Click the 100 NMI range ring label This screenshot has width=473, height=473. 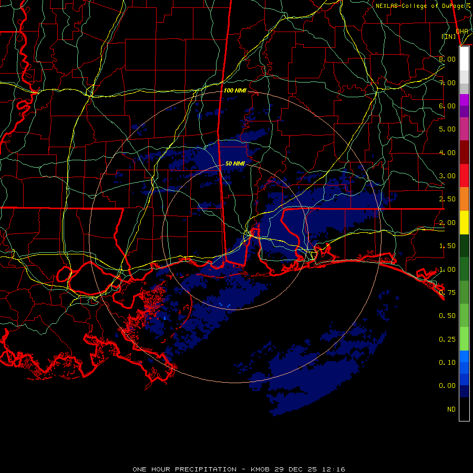(235, 90)
